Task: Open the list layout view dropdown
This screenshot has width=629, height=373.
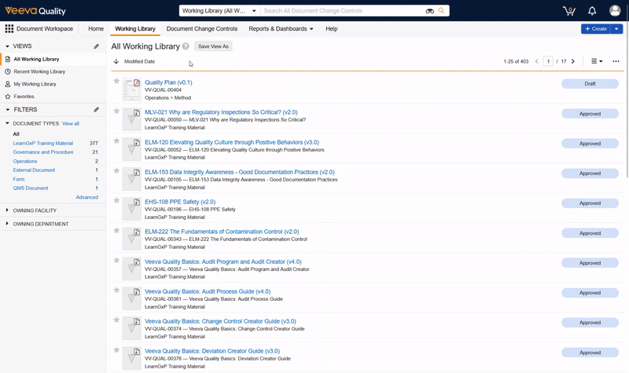Action: pyautogui.click(x=597, y=61)
